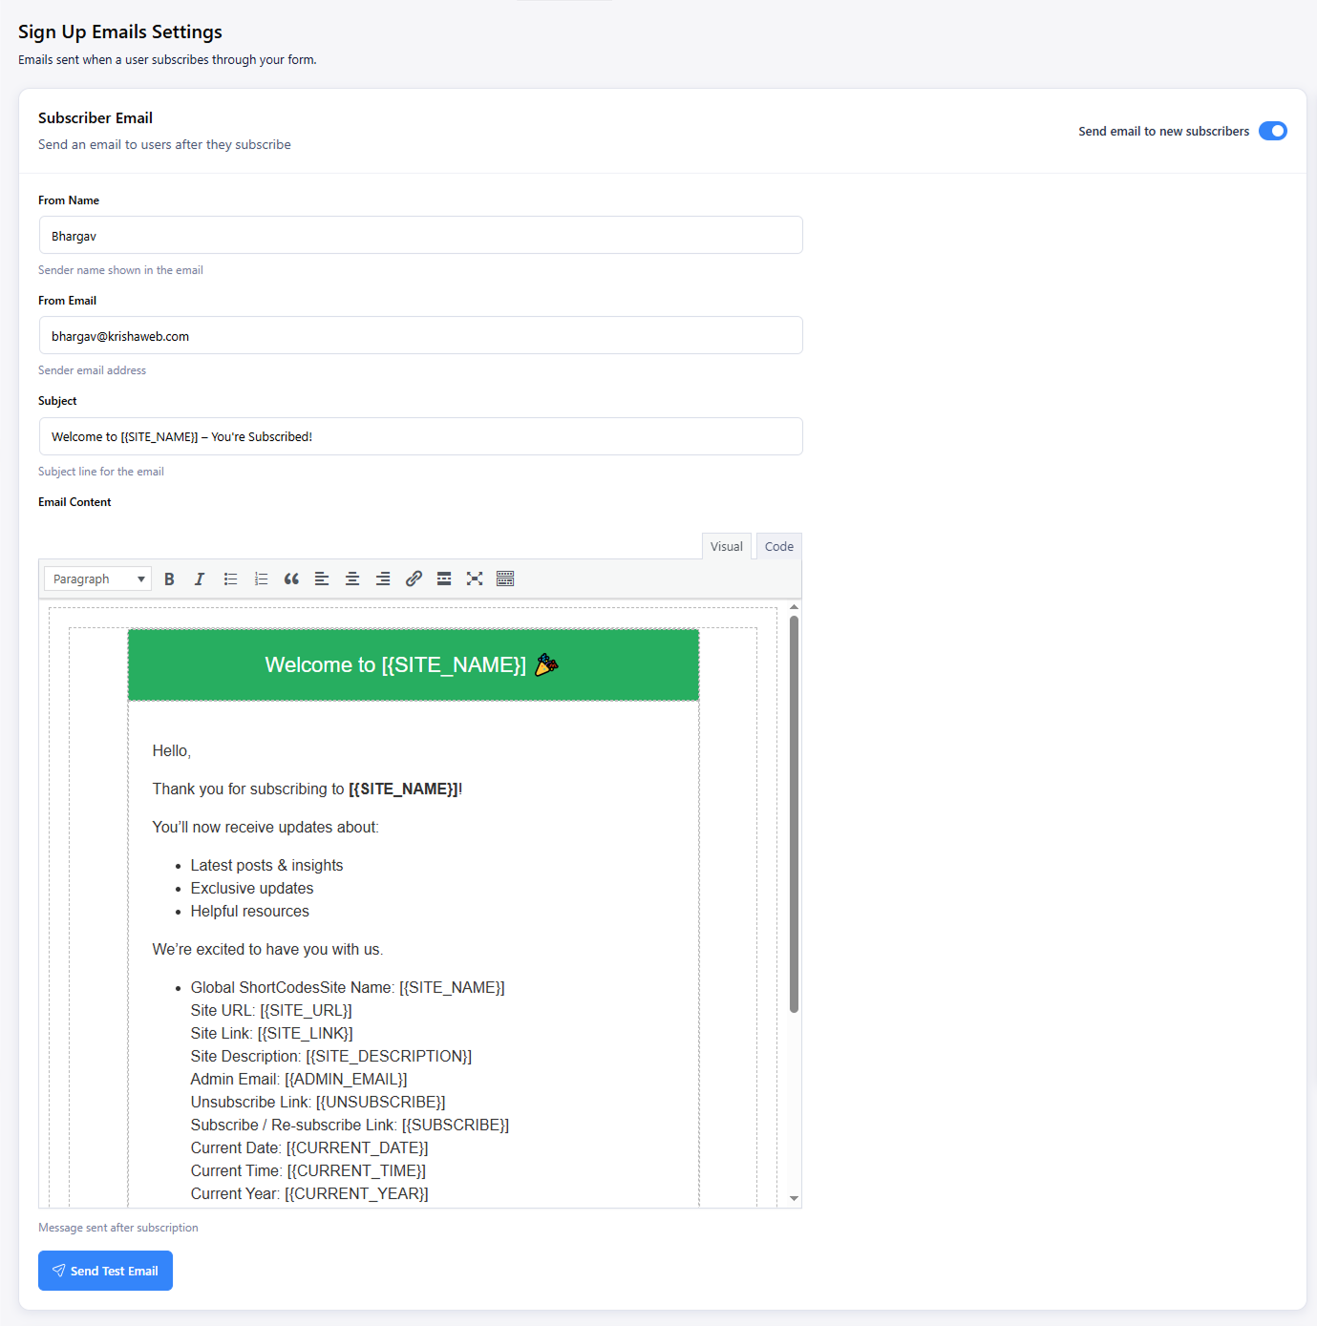Viewport: 1317px width, 1326px height.
Task: Apply bold formatting in editor toolbar
Action: coord(169,579)
